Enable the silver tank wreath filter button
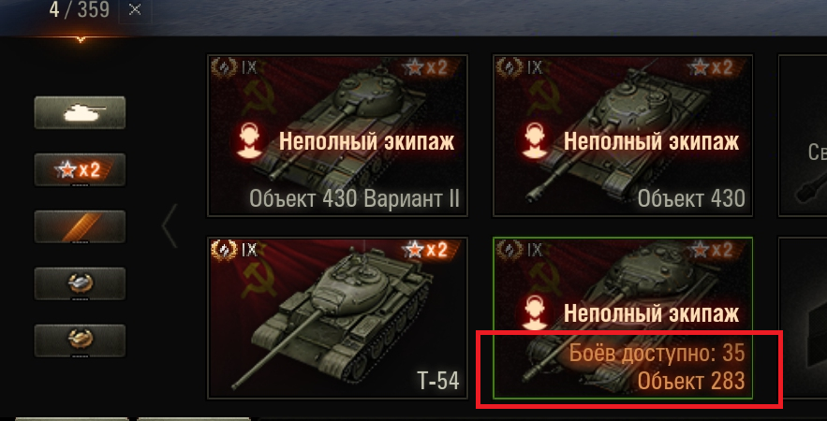The width and height of the screenshot is (827, 421). click(x=80, y=283)
